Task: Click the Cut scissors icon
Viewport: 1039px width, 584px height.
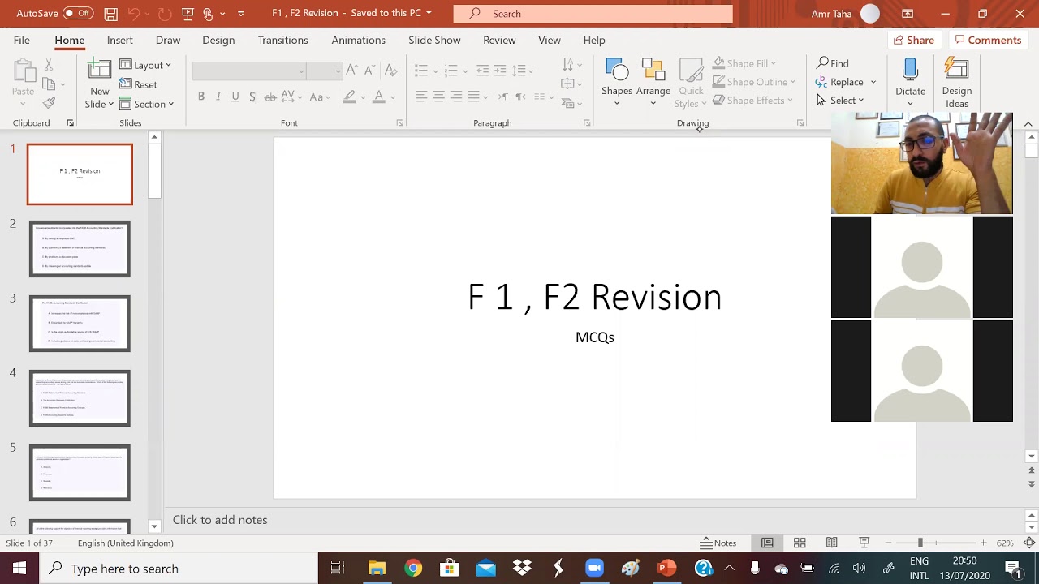Action: tap(49, 64)
